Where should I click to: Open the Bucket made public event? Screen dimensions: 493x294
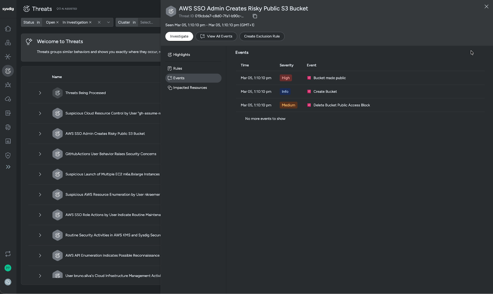click(x=360, y=78)
